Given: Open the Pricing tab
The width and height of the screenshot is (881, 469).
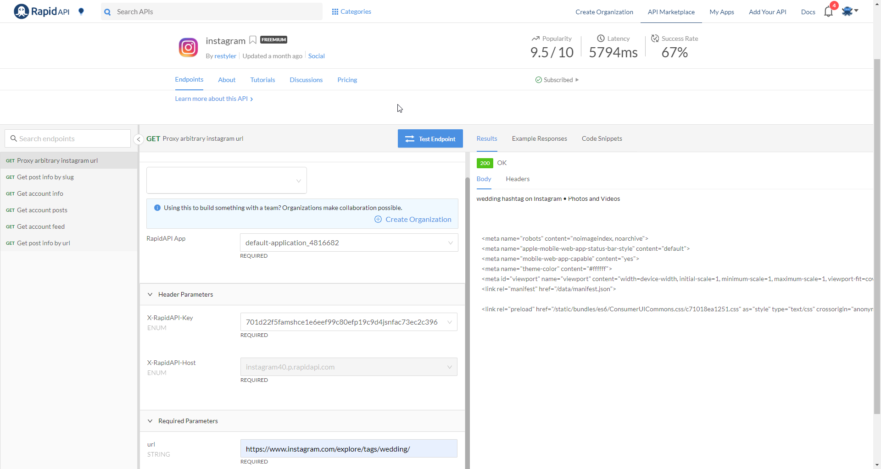Looking at the screenshot, I should click(x=347, y=80).
